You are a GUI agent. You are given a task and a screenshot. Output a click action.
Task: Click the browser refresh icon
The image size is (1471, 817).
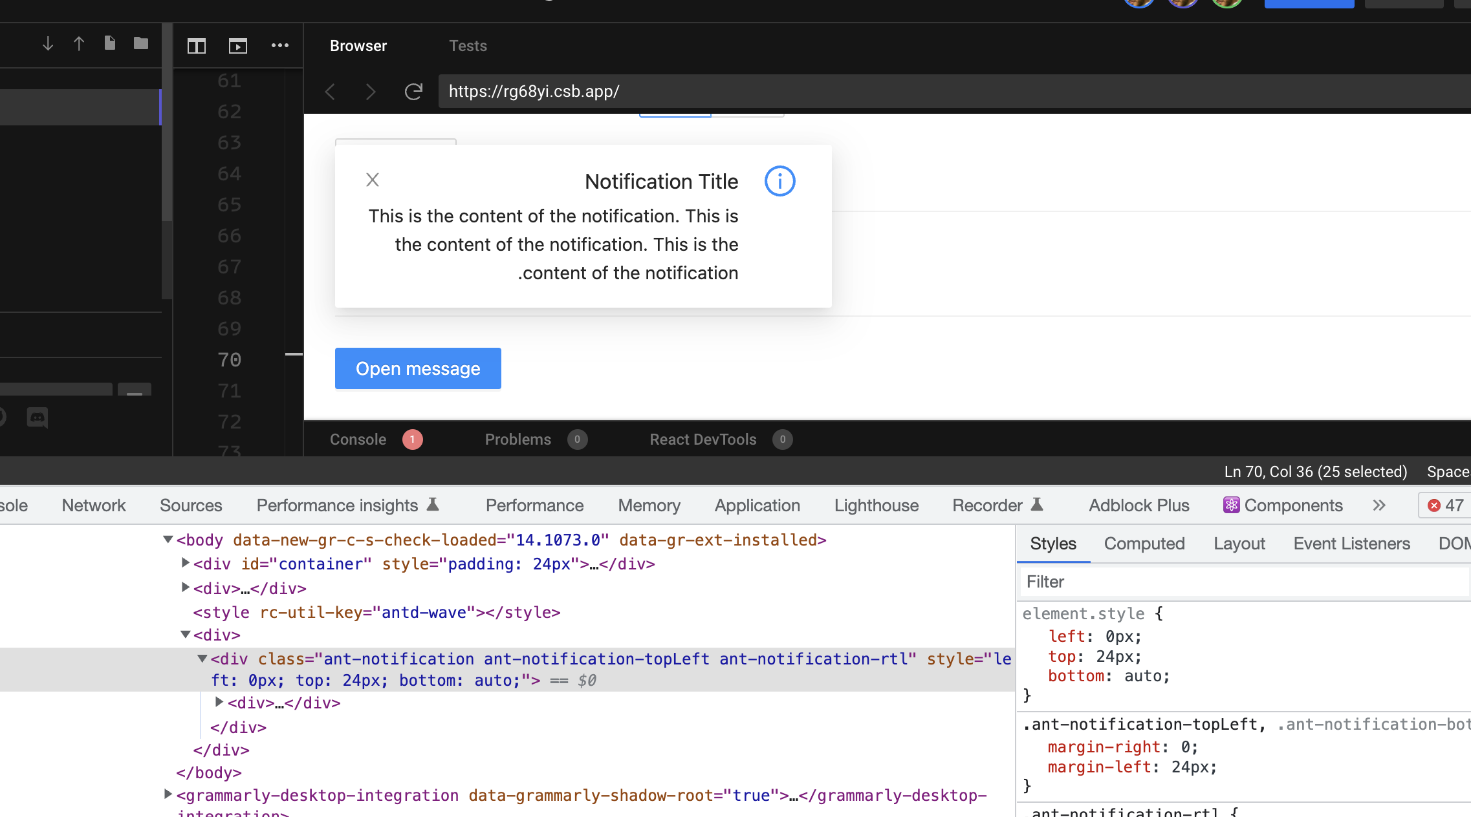coord(413,92)
